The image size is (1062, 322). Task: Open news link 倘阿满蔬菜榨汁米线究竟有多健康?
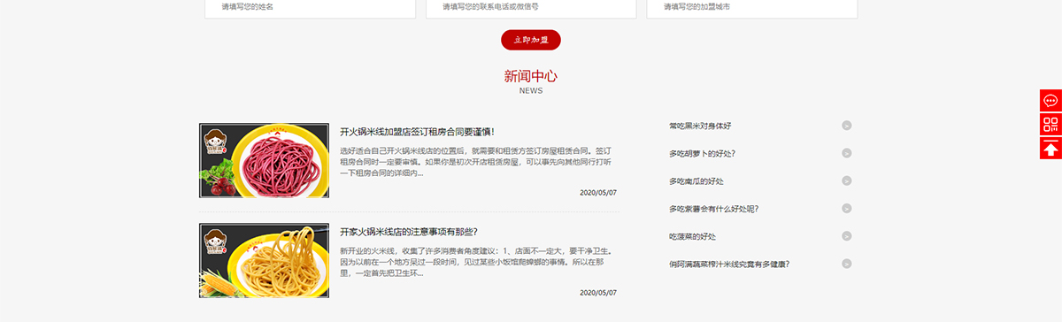[x=729, y=264]
